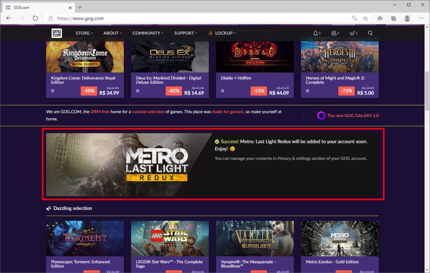Click the Planescape Torment cover image
This screenshot has width=430, height=273.
click(x=85, y=239)
